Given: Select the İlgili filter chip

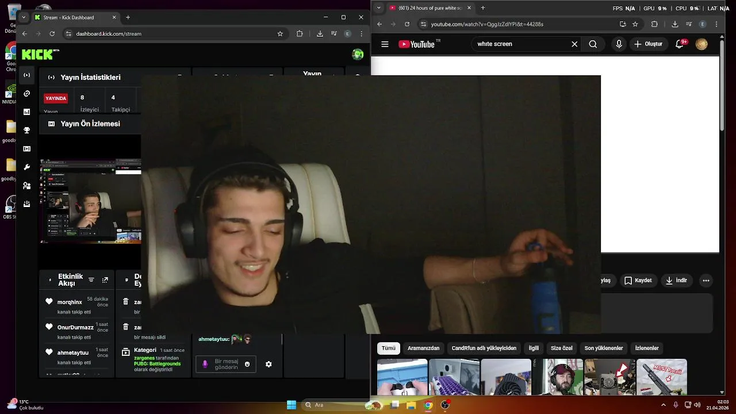Looking at the screenshot, I should pos(534,348).
